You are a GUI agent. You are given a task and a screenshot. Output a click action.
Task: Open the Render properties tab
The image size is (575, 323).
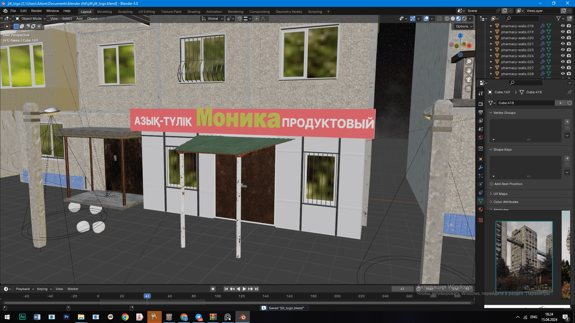pos(481,104)
